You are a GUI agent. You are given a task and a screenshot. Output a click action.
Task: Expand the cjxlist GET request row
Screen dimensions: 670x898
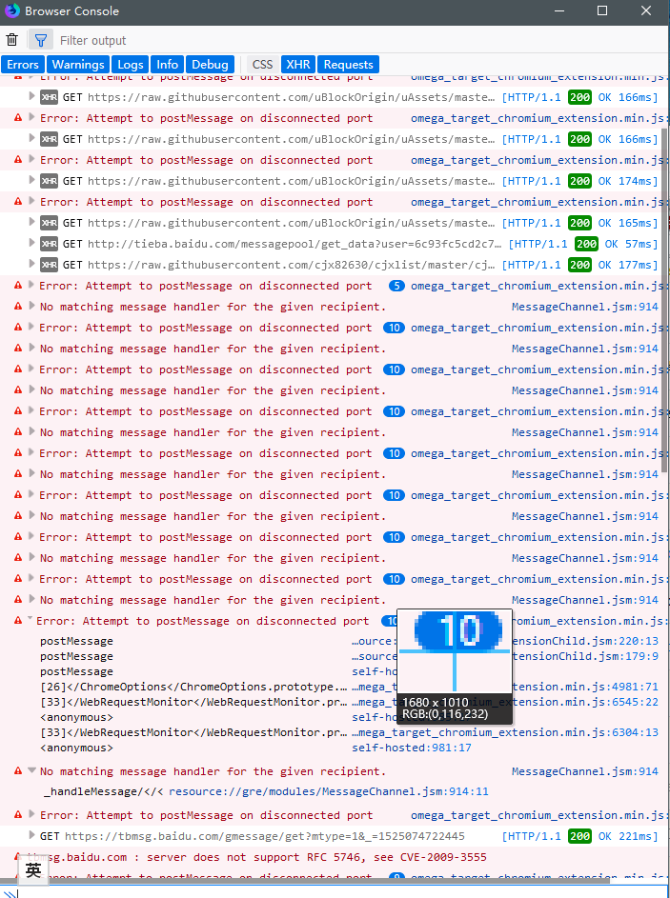(32, 264)
